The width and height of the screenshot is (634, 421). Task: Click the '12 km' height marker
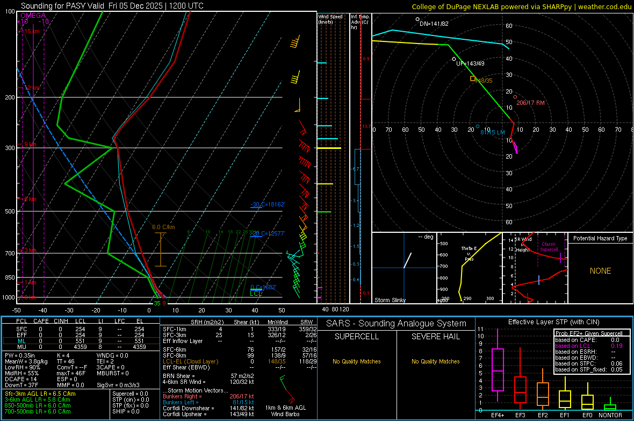coord(32,88)
